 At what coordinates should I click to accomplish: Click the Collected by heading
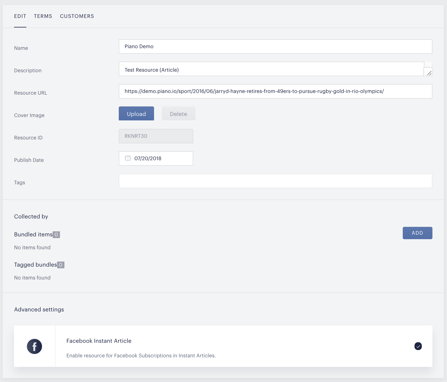pos(31,216)
